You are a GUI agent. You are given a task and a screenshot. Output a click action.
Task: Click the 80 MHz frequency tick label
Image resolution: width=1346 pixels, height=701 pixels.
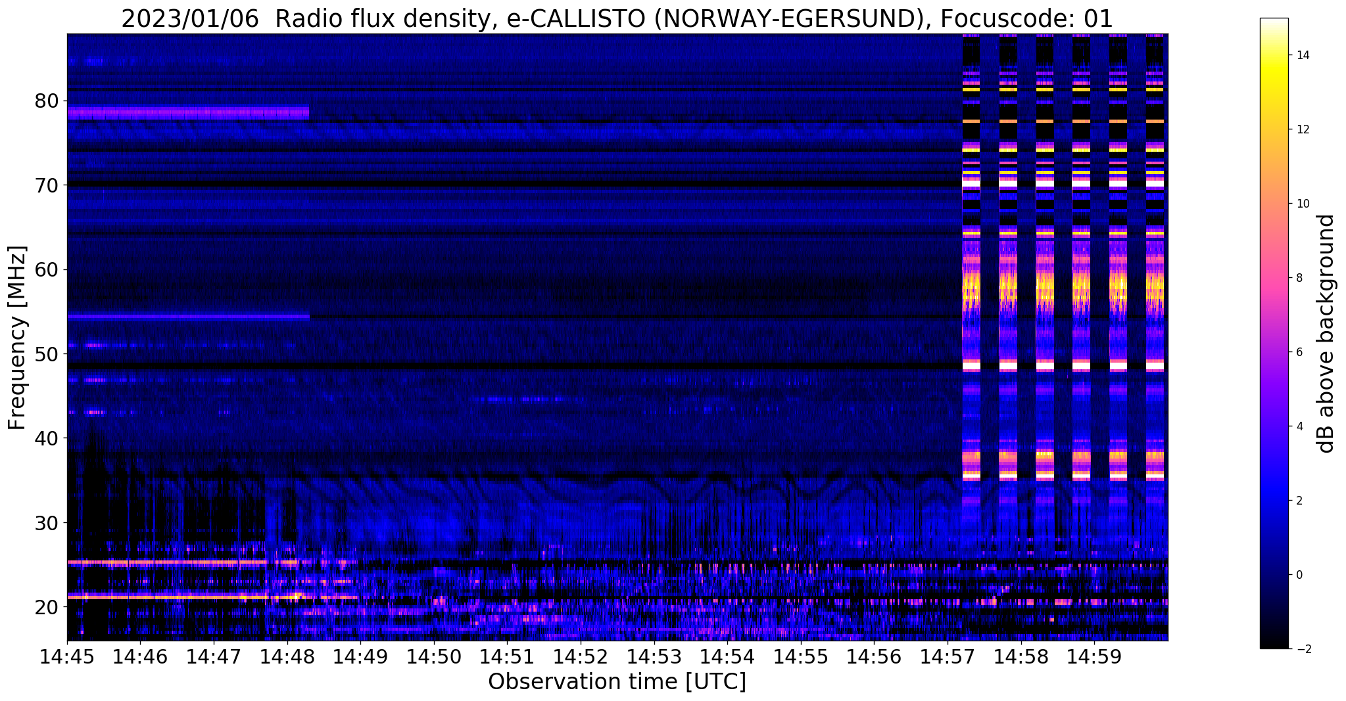click(46, 101)
